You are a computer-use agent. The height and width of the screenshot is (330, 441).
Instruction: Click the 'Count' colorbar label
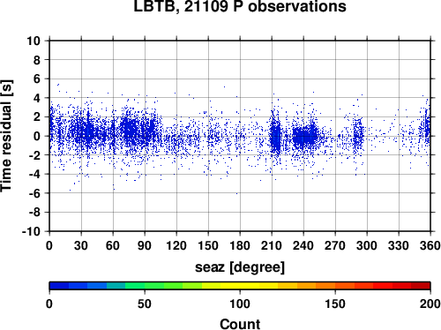pos(240,324)
